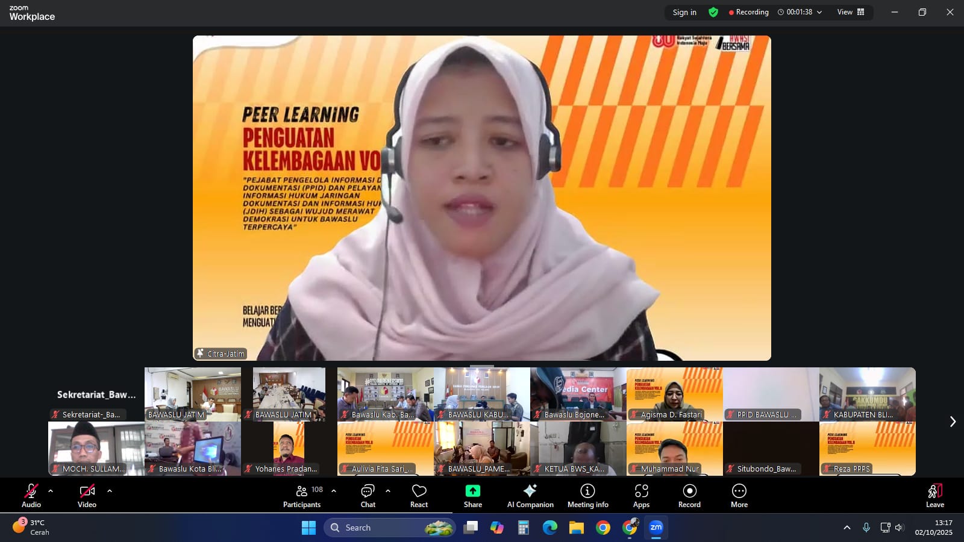Viewport: 964px width, 542px height.
Task: Launch the AI Companion
Action: pyautogui.click(x=530, y=496)
